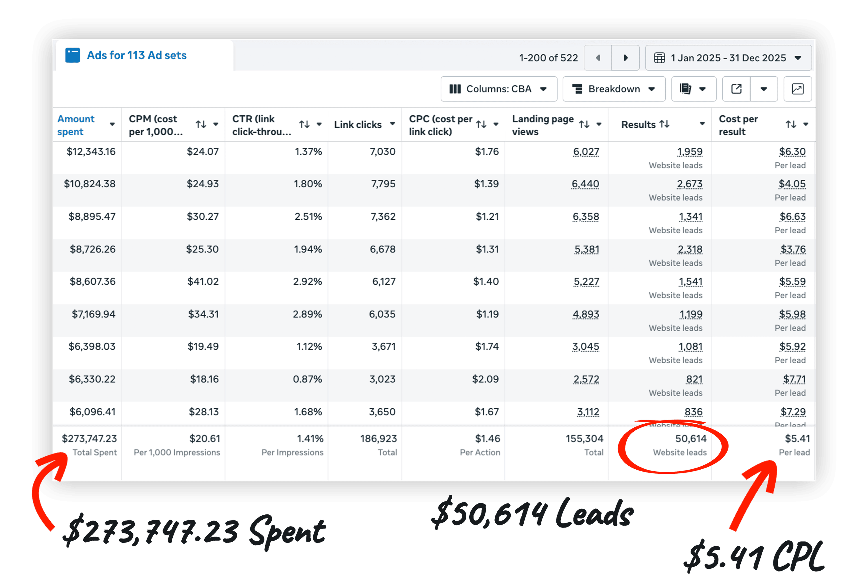
Task: Click the $3.76 cost per lead value
Action: [792, 249]
